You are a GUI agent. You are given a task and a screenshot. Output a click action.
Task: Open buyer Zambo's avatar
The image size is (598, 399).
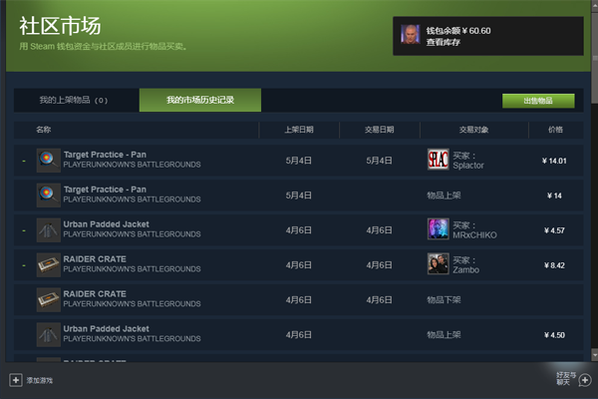pos(438,264)
